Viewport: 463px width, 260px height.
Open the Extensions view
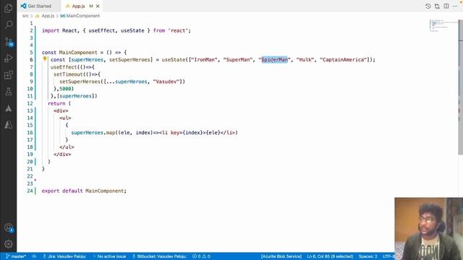pos(8,75)
